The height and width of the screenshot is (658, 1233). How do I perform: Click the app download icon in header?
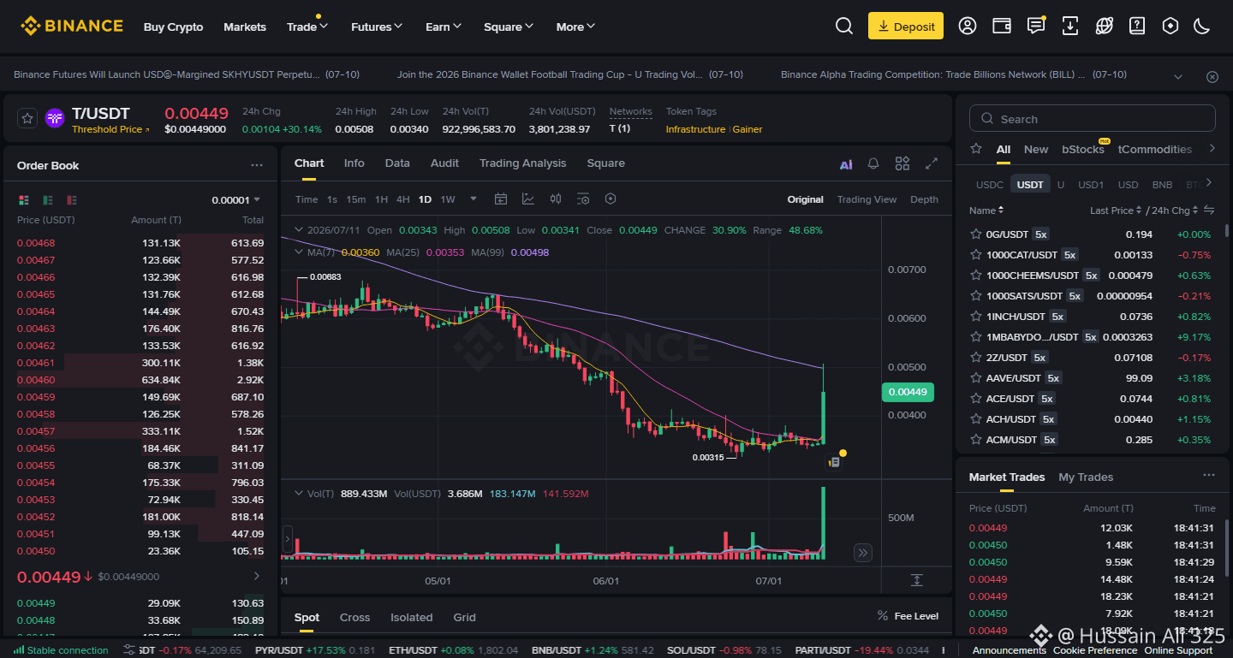click(x=1070, y=26)
